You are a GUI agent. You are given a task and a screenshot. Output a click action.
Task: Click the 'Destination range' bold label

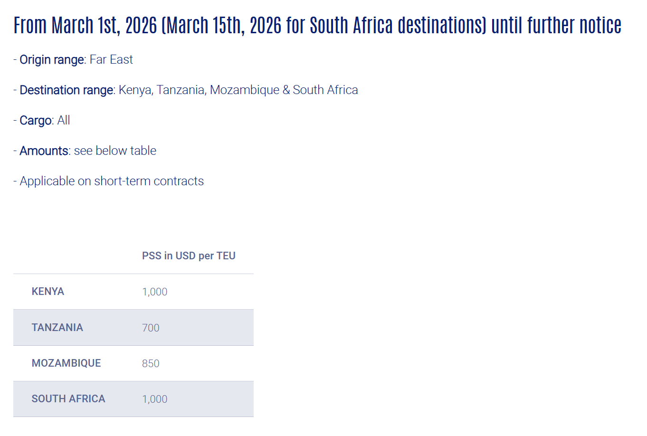tap(67, 90)
